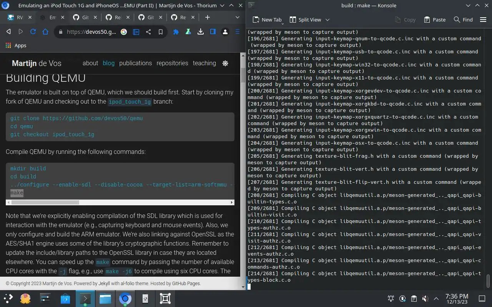Show hidden system tray icons
Image resolution: width=492 pixels, height=307 pixels.
pos(436,299)
